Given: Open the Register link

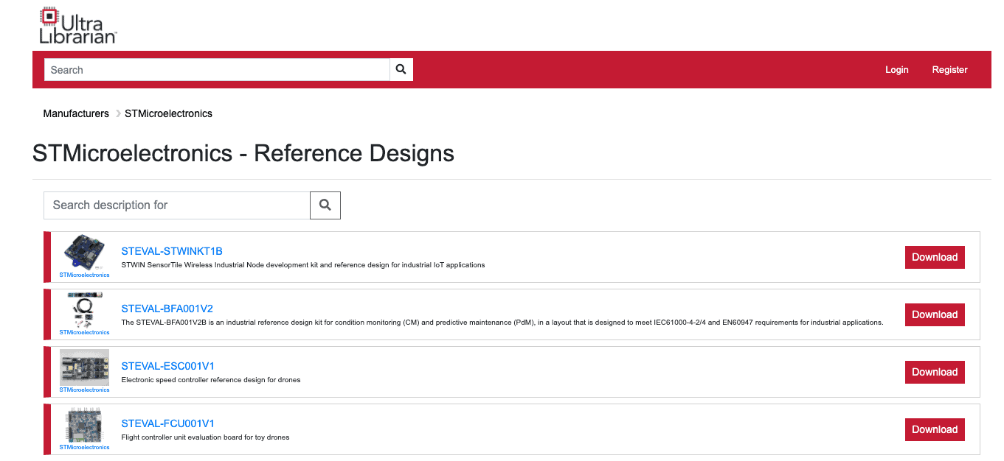Looking at the screenshot, I should click(x=949, y=70).
